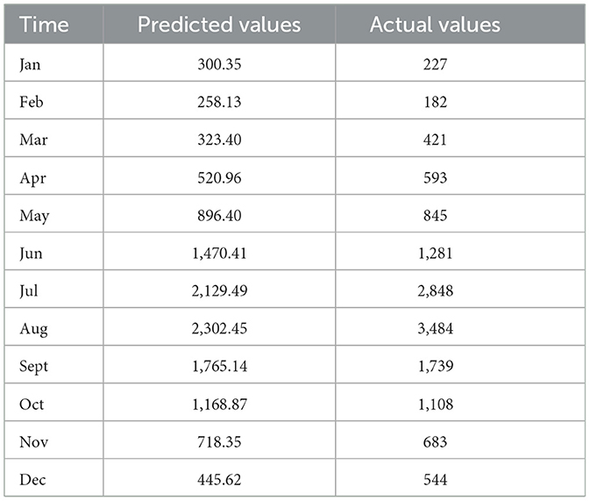Click the Nov row label

pyautogui.click(x=31, y=441)
